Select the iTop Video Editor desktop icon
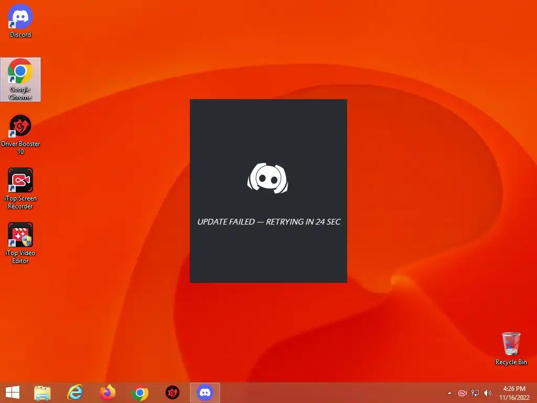The width and height of the screenshot is (537, 403). click(20, 243)
